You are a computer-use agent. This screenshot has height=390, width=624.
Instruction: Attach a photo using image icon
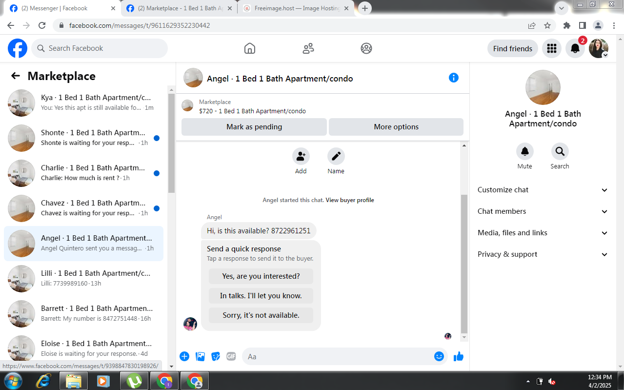200,356
